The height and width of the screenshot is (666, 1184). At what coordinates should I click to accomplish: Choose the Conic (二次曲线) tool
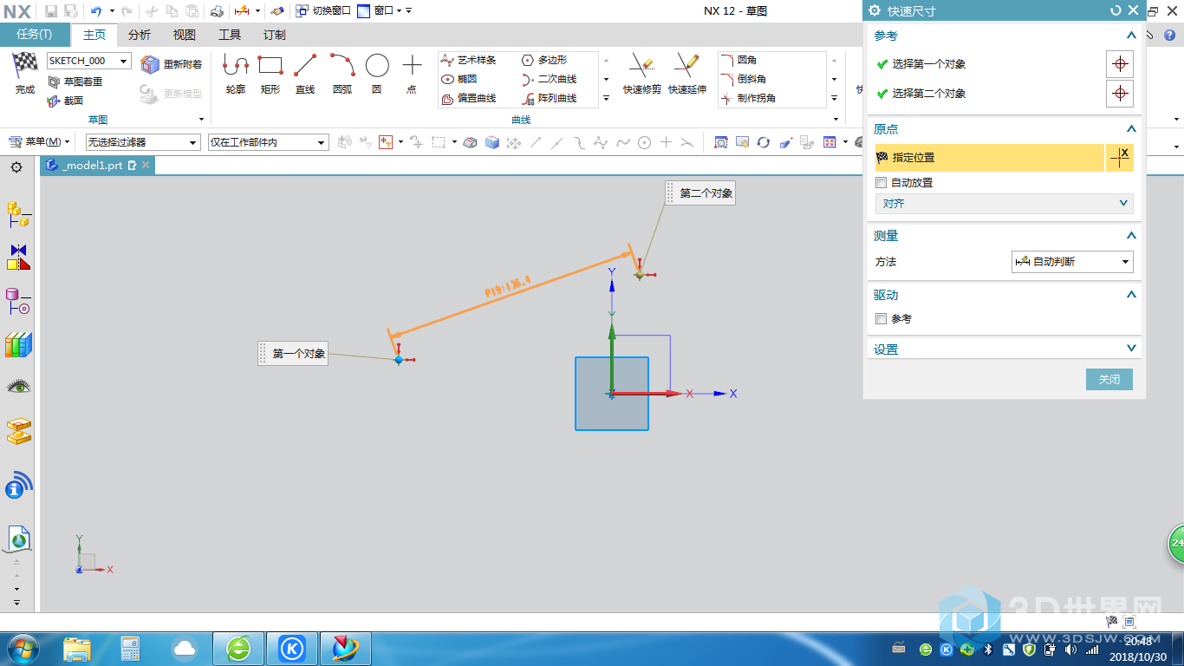point(550,79)
